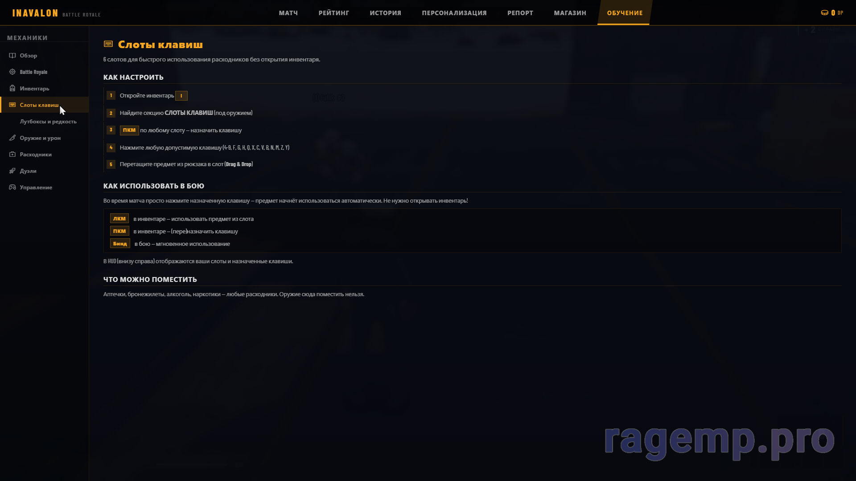
Task: Go to the ИСТОРИЯ tab
Action: pos(385,13)
